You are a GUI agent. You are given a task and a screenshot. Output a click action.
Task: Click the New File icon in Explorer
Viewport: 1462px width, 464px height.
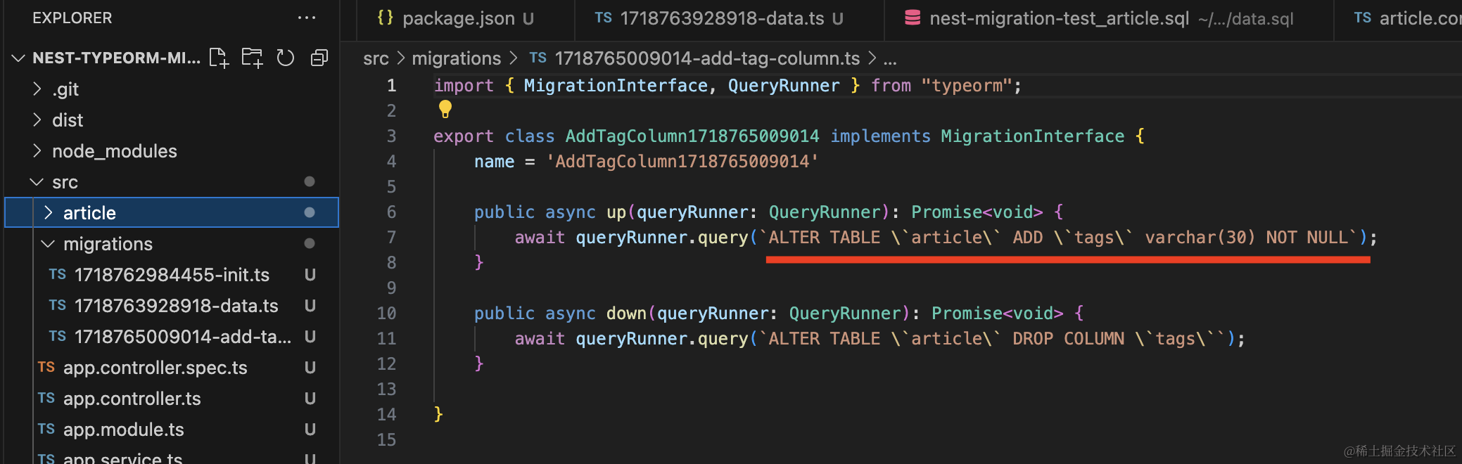coord(219,58)
